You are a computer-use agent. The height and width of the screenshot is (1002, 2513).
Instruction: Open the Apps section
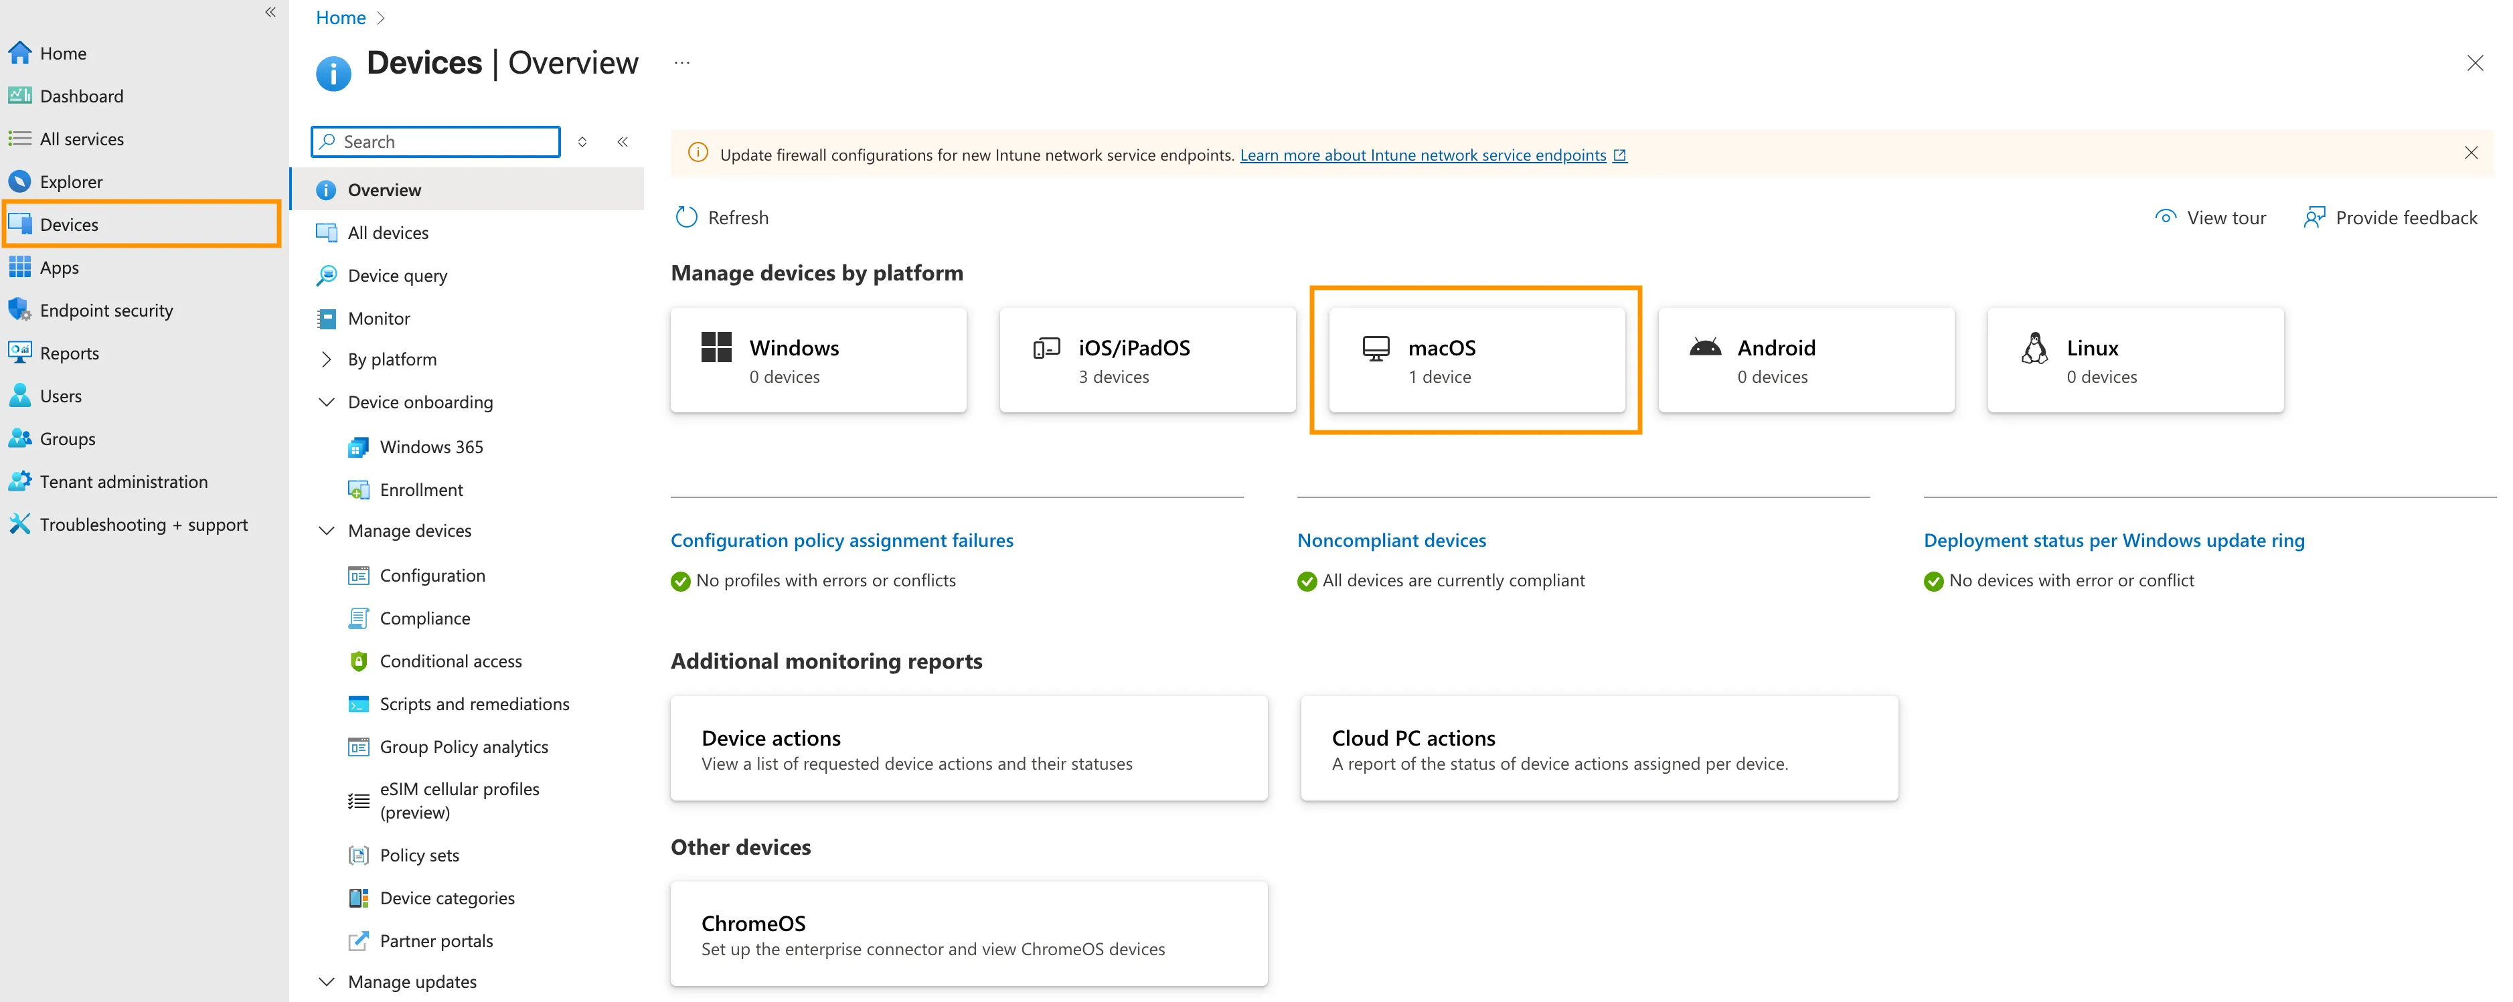click(x=58, y=266)
